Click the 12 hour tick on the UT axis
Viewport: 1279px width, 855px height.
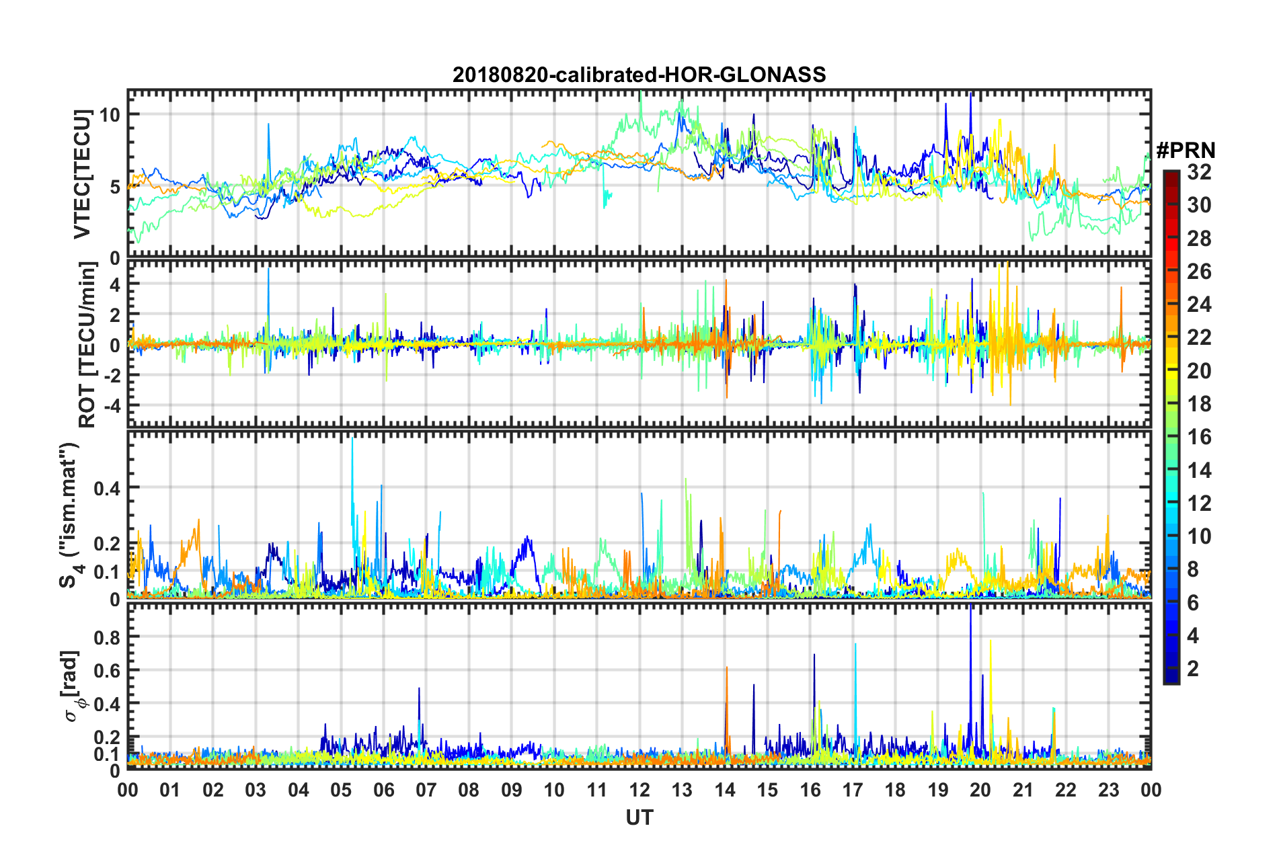pos(639,789)
